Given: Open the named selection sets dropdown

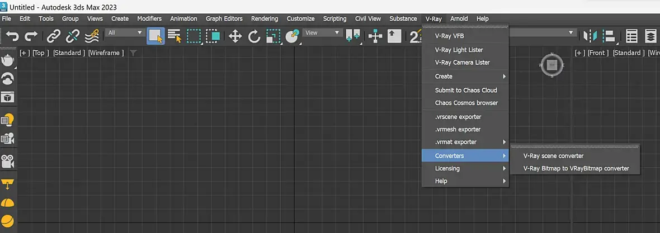Looking at the screenshot, I should click(543, 32).
